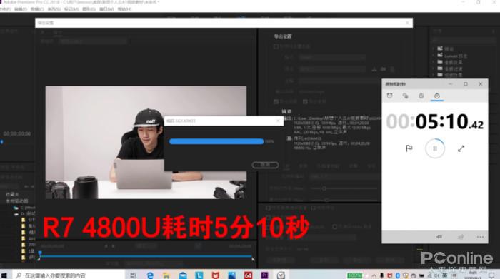Open Task View from the taskbar
The image size is (500, 279).
[x=134, y=275]
